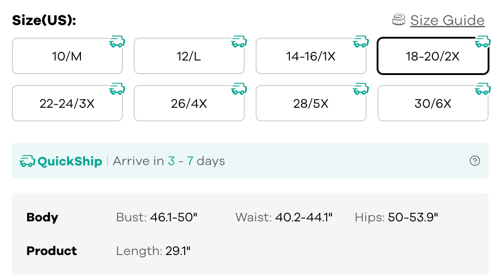Select the 26/4X size option
This screenshot has height=280, width=504.
[189, 104]
